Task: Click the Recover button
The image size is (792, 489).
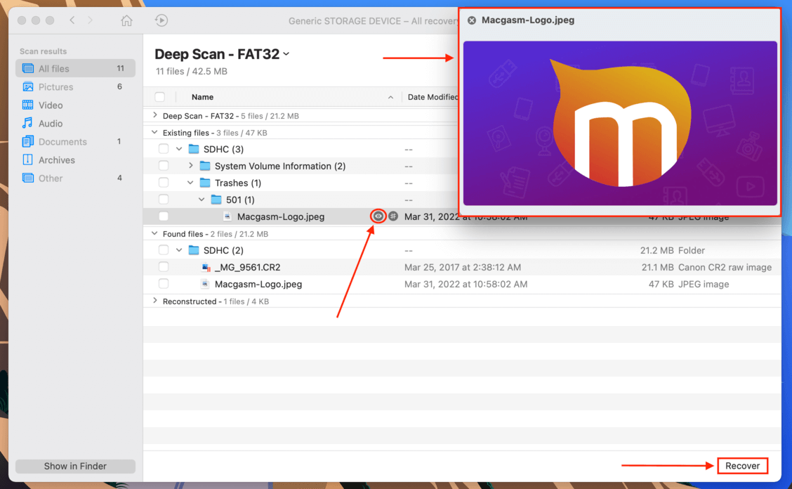Action: [742, 466]
